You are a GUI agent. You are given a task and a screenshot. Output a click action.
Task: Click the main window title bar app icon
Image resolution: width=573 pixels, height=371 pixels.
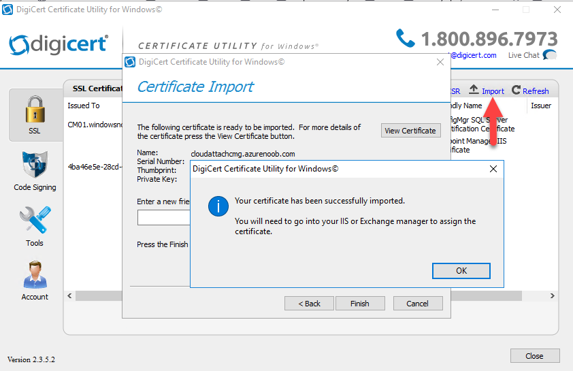[7, 10]
